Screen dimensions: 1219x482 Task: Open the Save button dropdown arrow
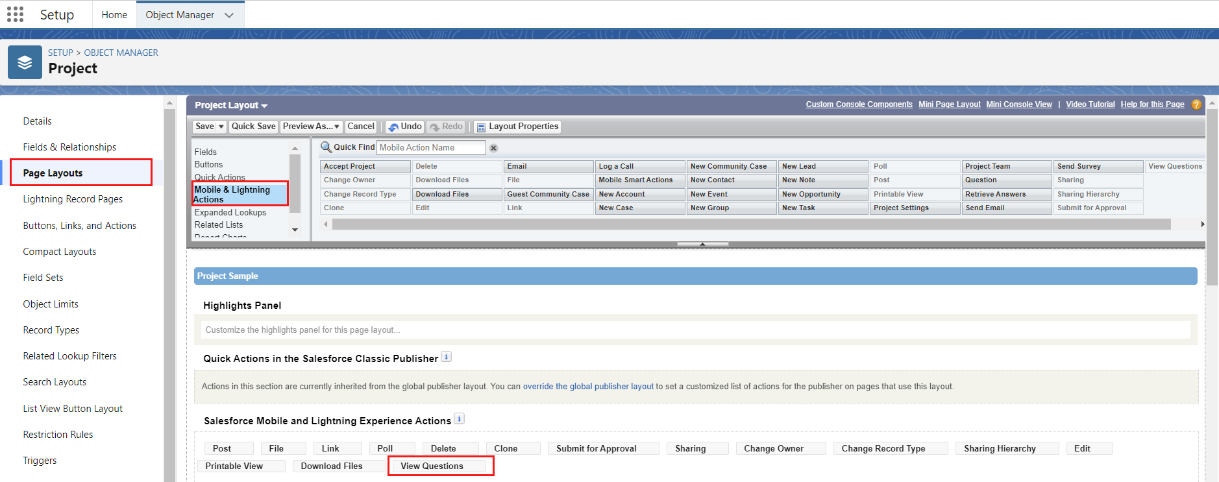click(x=221, y=127)
